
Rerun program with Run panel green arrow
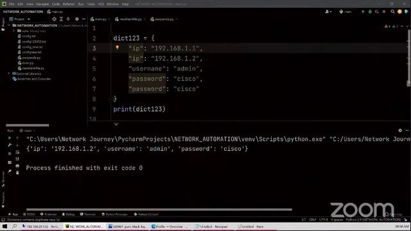click(10, 138)
